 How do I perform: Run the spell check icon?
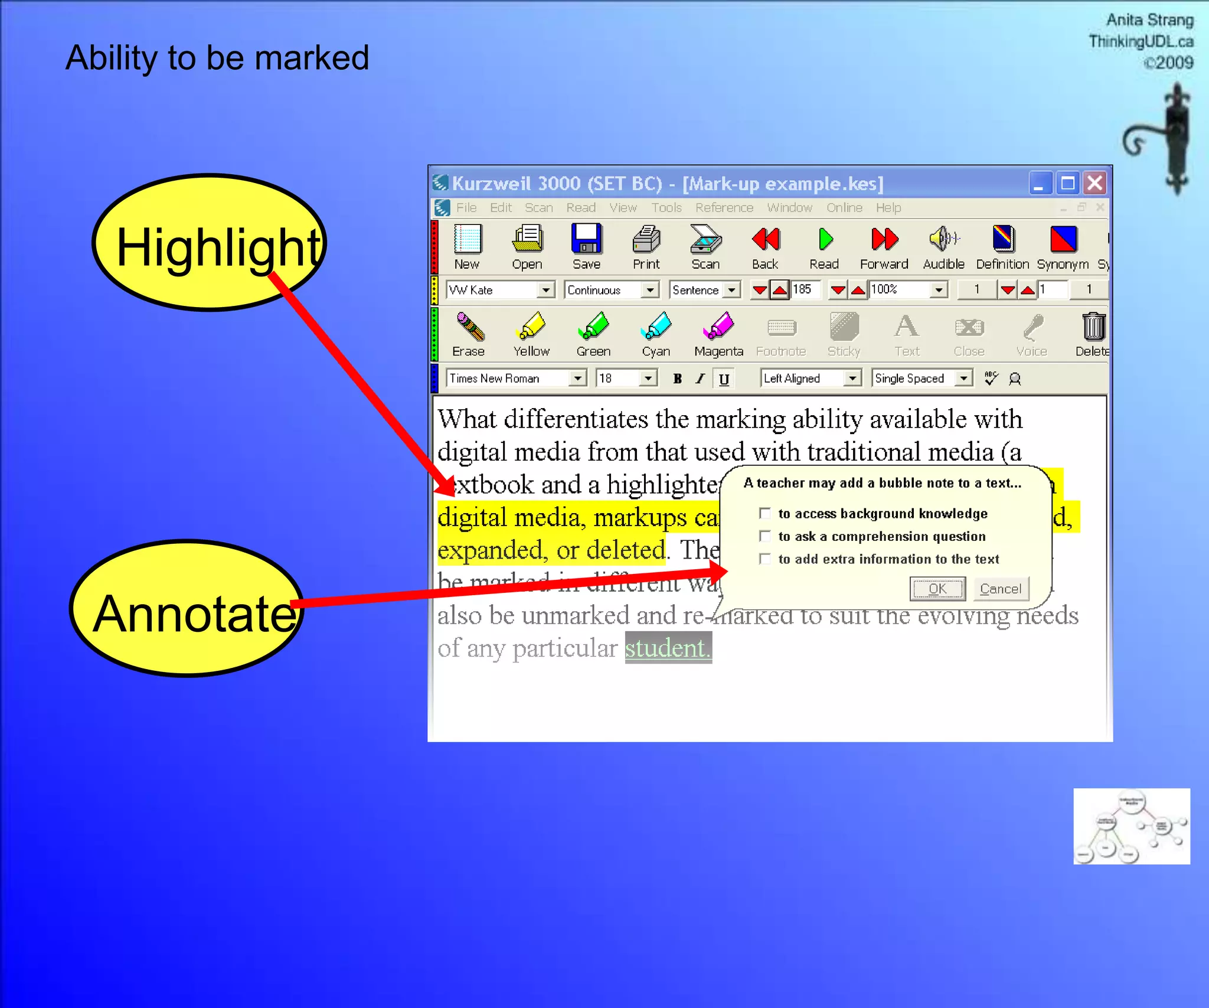pyautogui.click(x=991, y=379)
